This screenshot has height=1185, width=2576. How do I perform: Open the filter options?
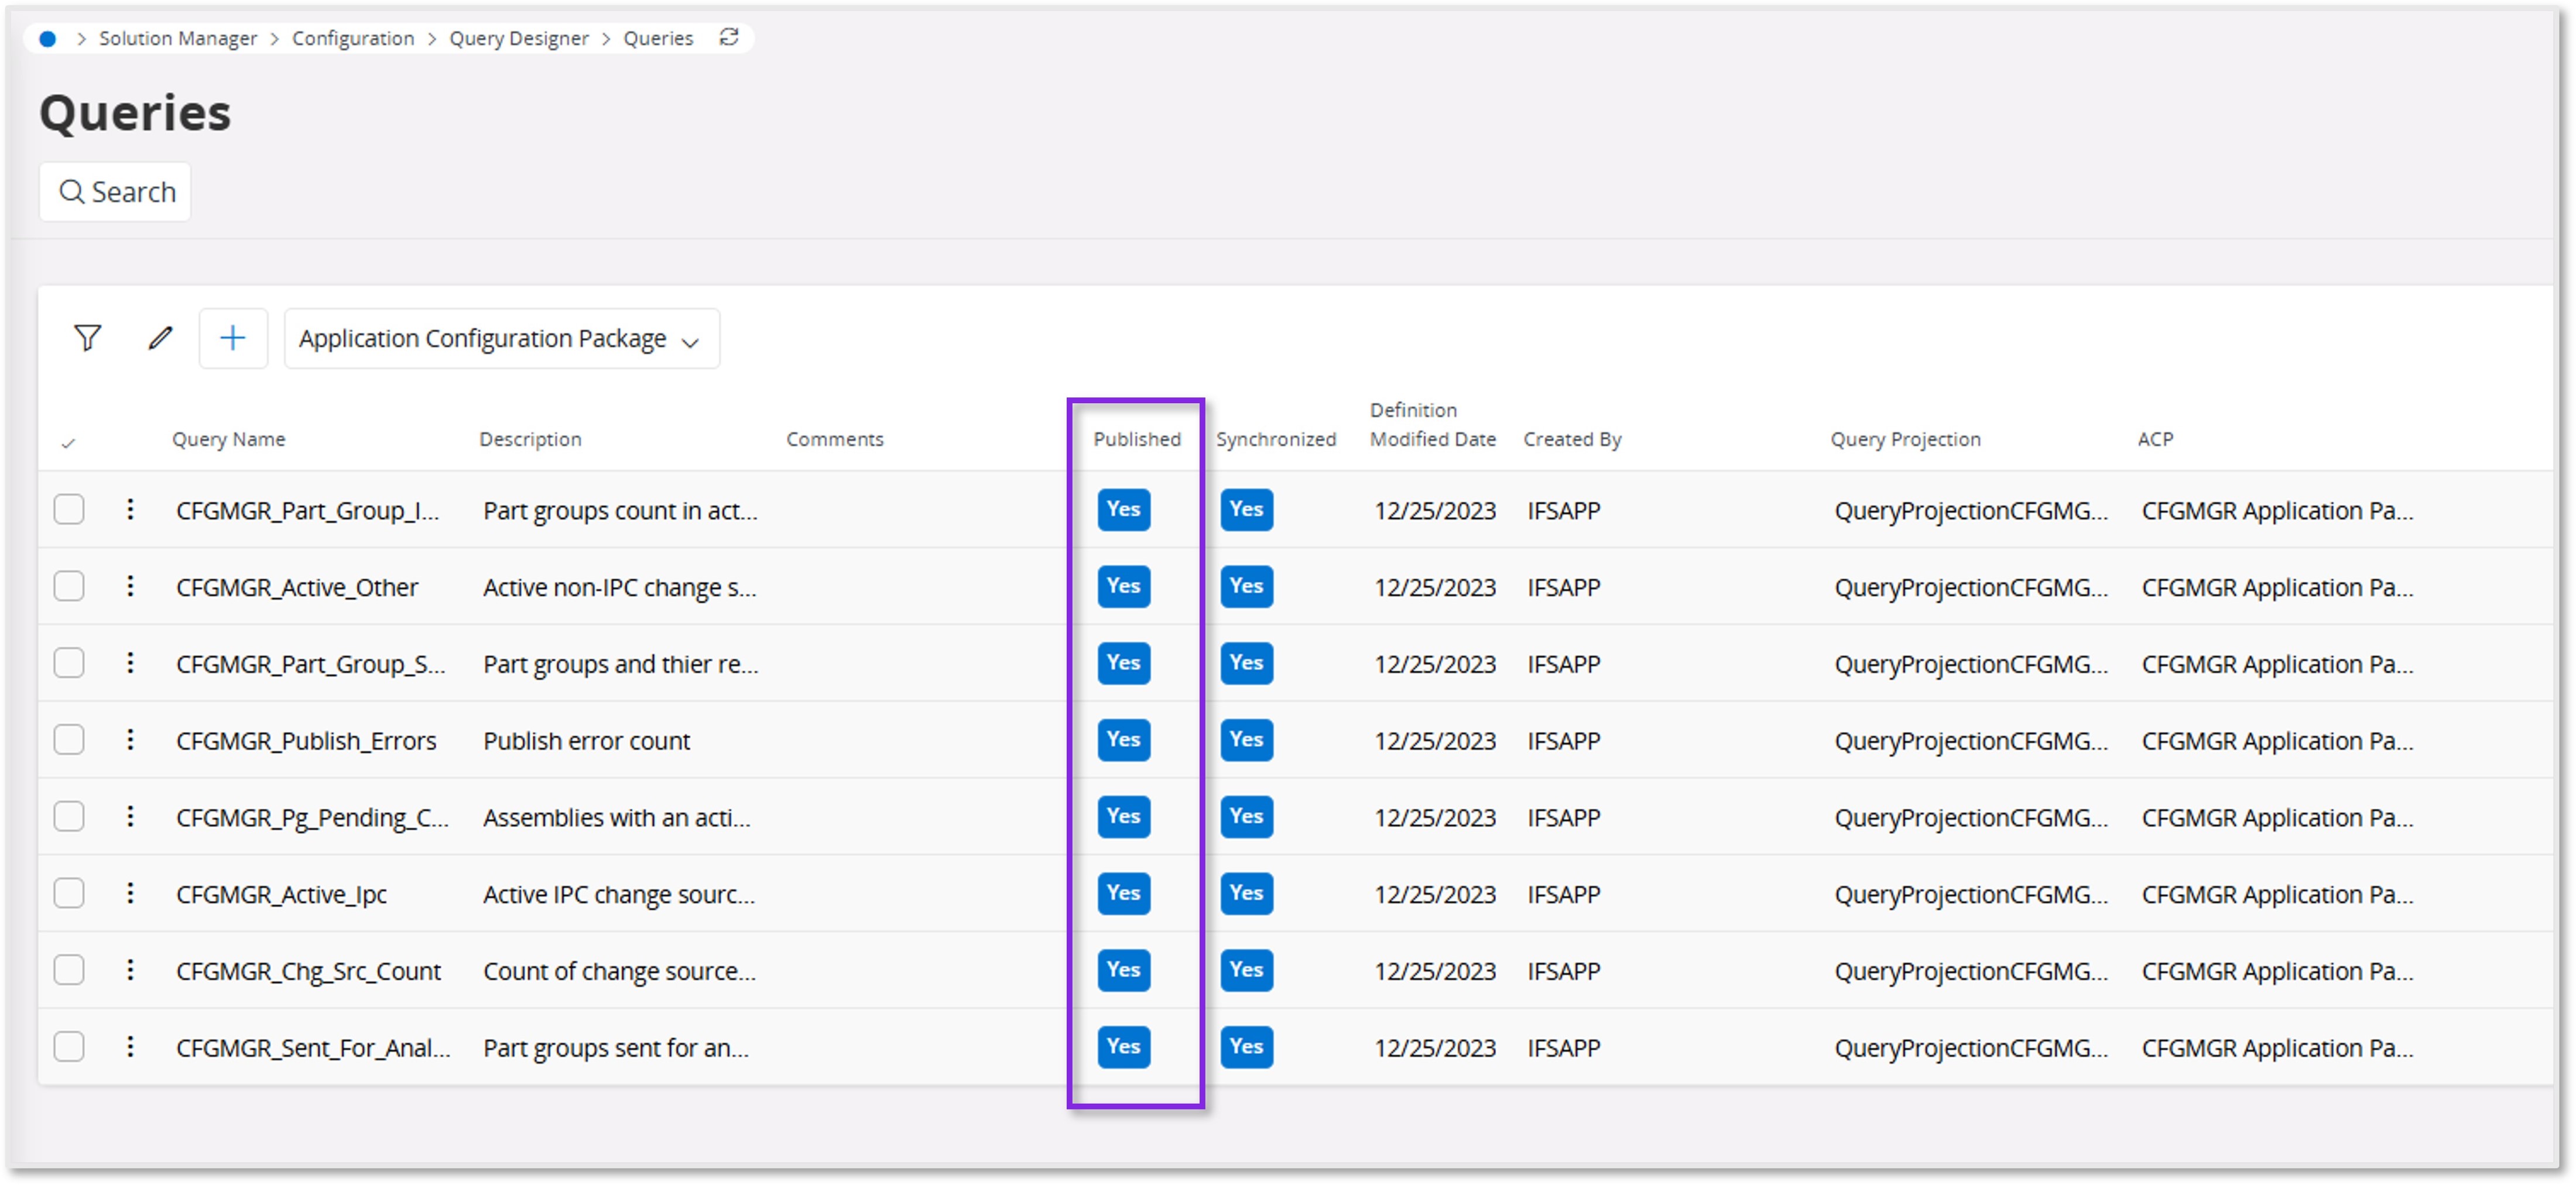[x=86, y=338]
